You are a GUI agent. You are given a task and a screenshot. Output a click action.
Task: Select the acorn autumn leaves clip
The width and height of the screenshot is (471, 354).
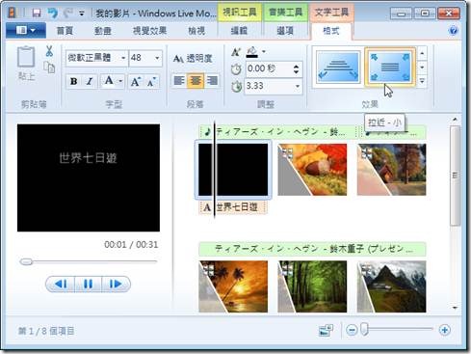click(312, 170)
